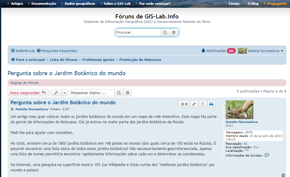
Task: Click the 6 publicações page info text
Action: point(248,91)
